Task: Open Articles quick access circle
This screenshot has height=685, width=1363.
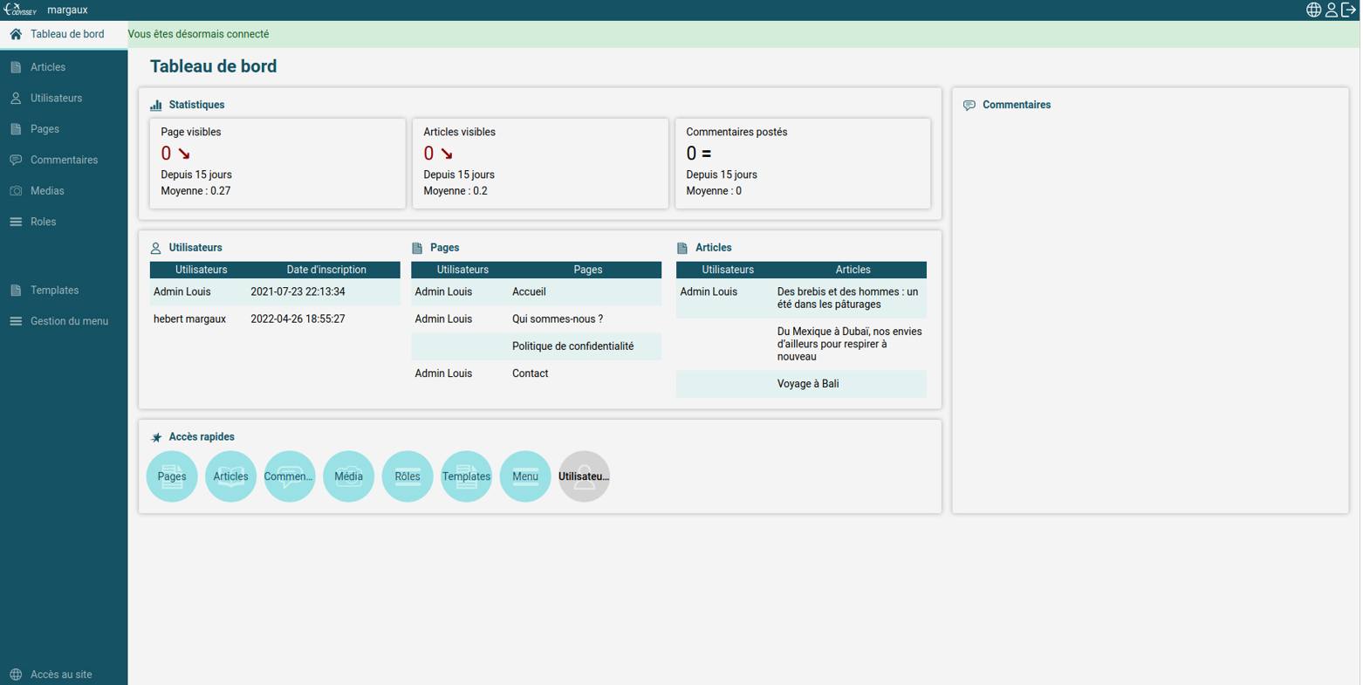Action: click(230, 476)
